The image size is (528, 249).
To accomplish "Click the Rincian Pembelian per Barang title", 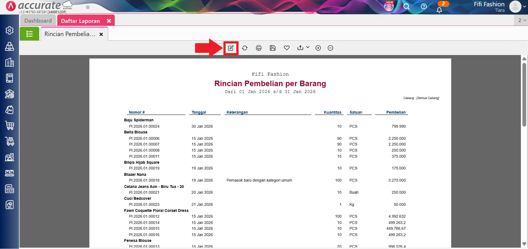I will point(270,83).
